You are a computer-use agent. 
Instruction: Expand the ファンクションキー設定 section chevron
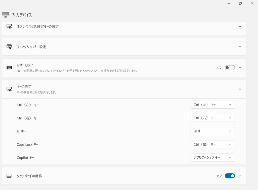(x=240, y=47)
